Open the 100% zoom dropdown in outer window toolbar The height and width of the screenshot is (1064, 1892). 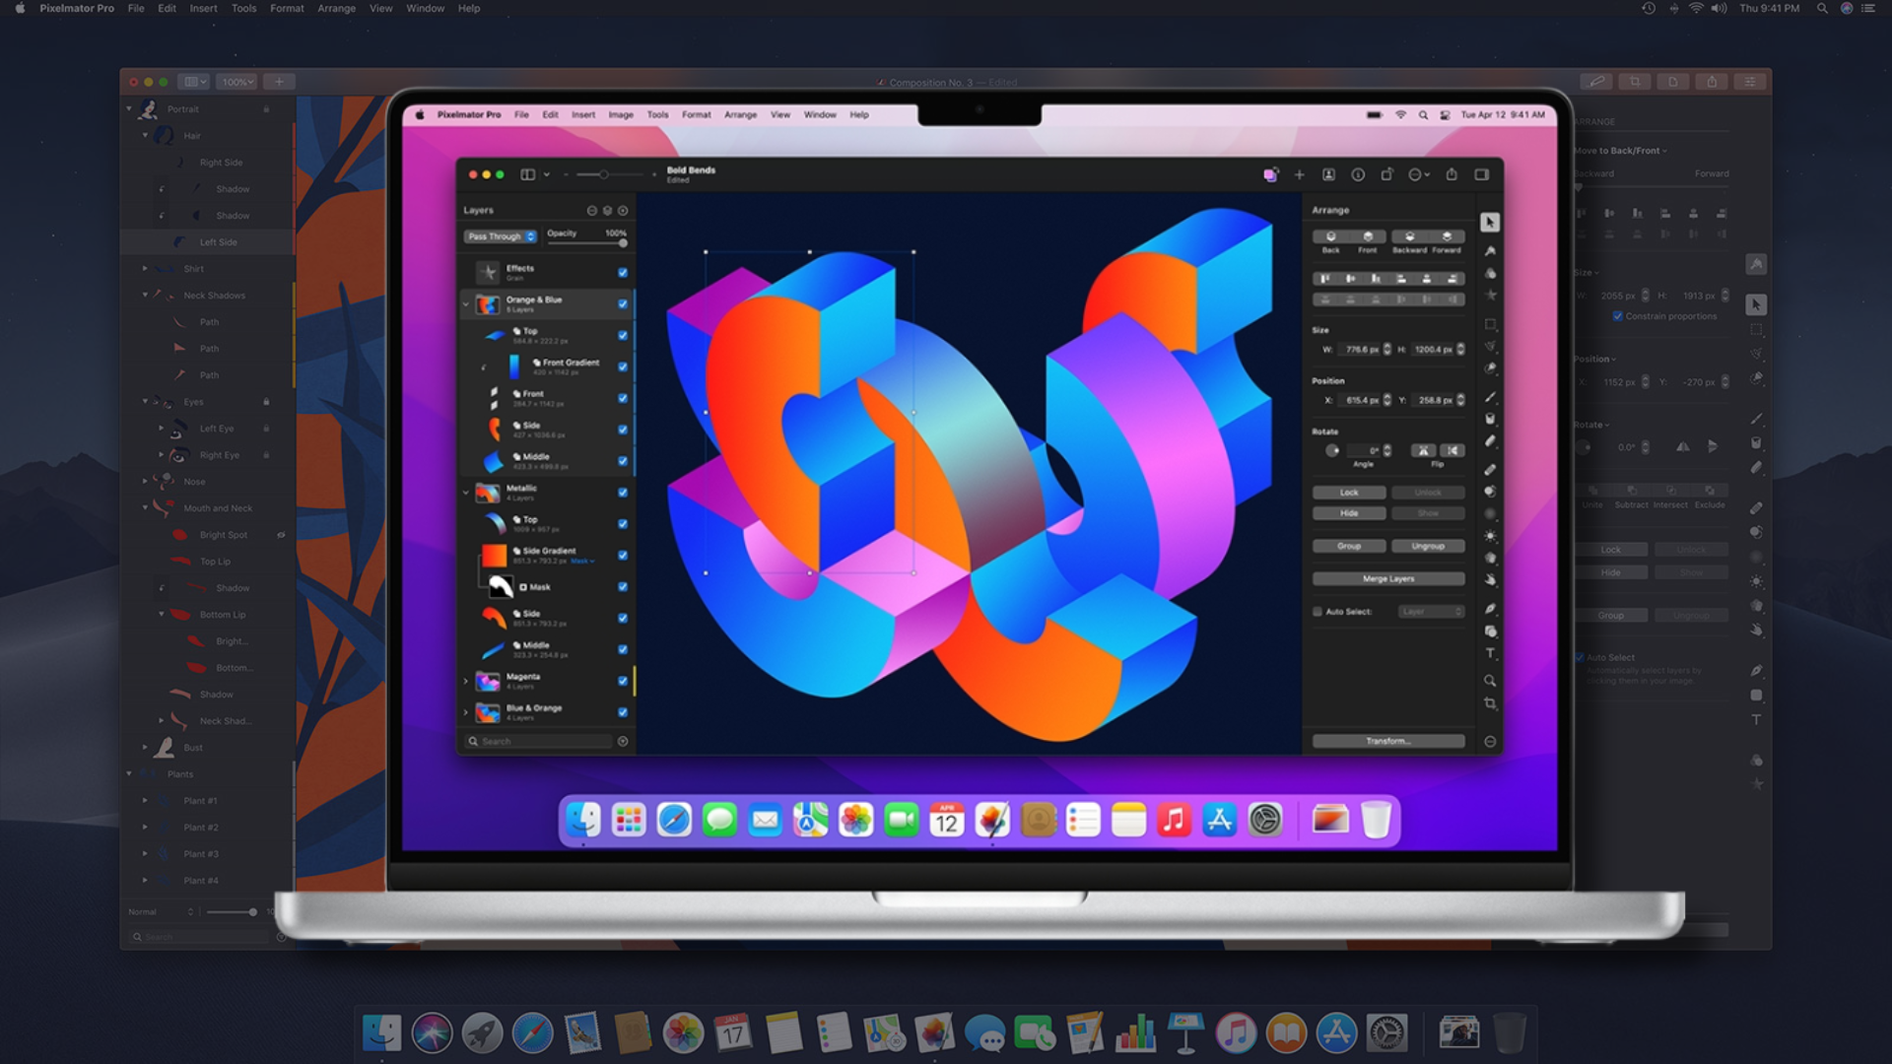point(237,82)
